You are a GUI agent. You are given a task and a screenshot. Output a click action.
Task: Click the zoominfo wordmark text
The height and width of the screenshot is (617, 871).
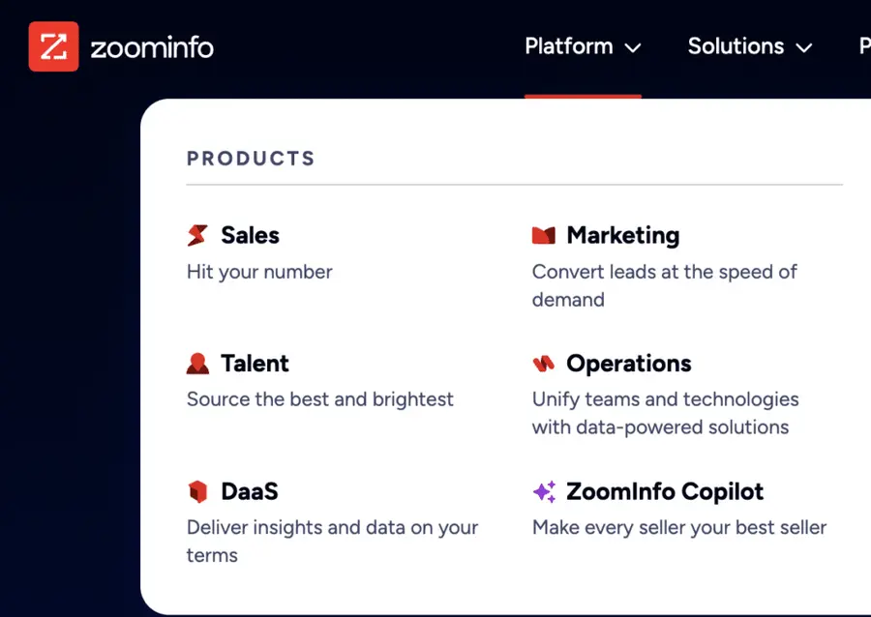(151, 46)
